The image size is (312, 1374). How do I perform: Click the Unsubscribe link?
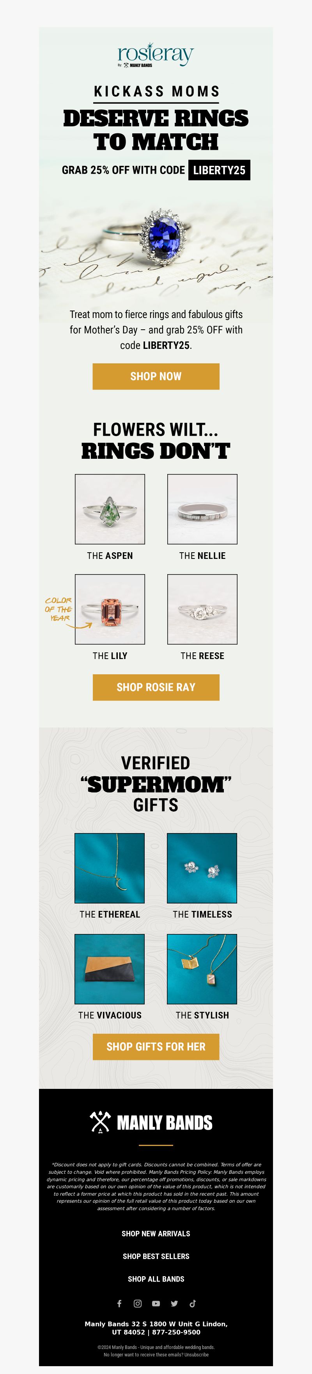point(196,1354)
